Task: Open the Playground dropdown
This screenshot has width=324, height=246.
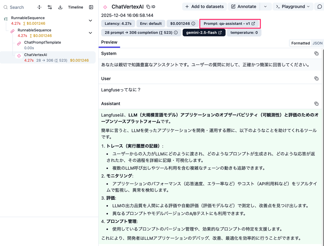Action: coord(293,7)
